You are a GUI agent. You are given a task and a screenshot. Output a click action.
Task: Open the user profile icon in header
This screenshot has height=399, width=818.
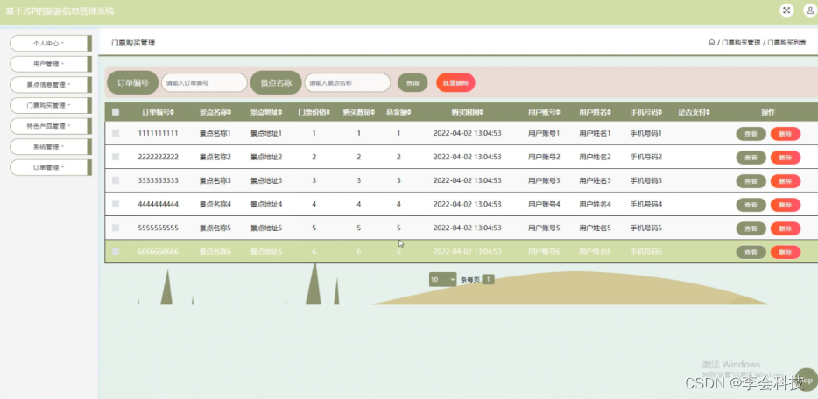810,10
